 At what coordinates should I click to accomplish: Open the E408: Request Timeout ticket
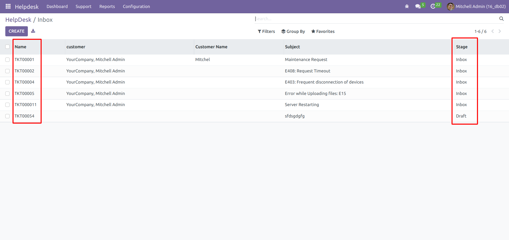(308, 71)
